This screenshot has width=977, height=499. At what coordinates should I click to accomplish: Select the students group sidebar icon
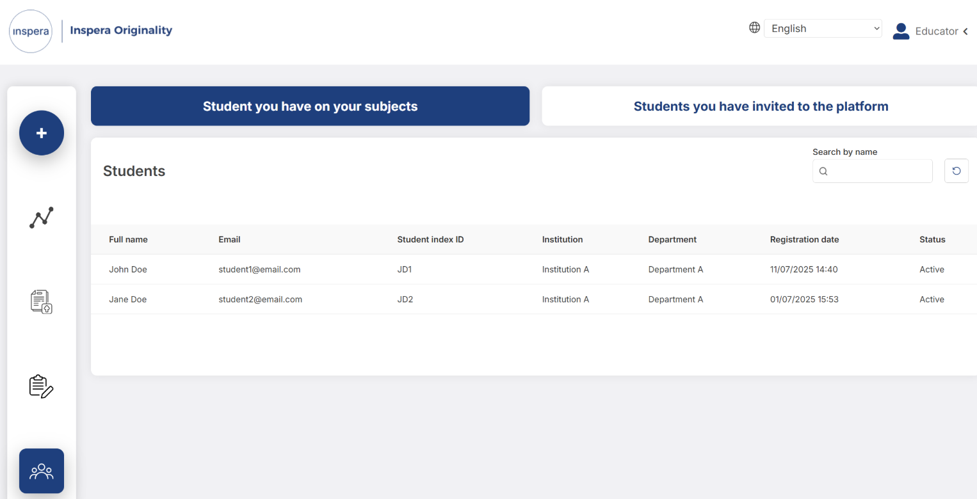click(42, 471)
